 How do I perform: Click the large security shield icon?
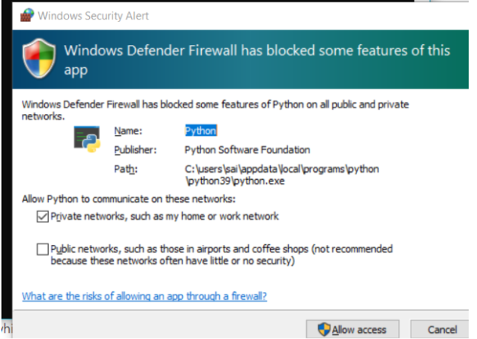tap(40, 58)
